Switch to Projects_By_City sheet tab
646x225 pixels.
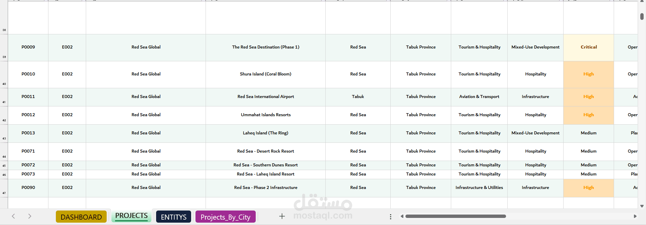[x=225, y=217]
